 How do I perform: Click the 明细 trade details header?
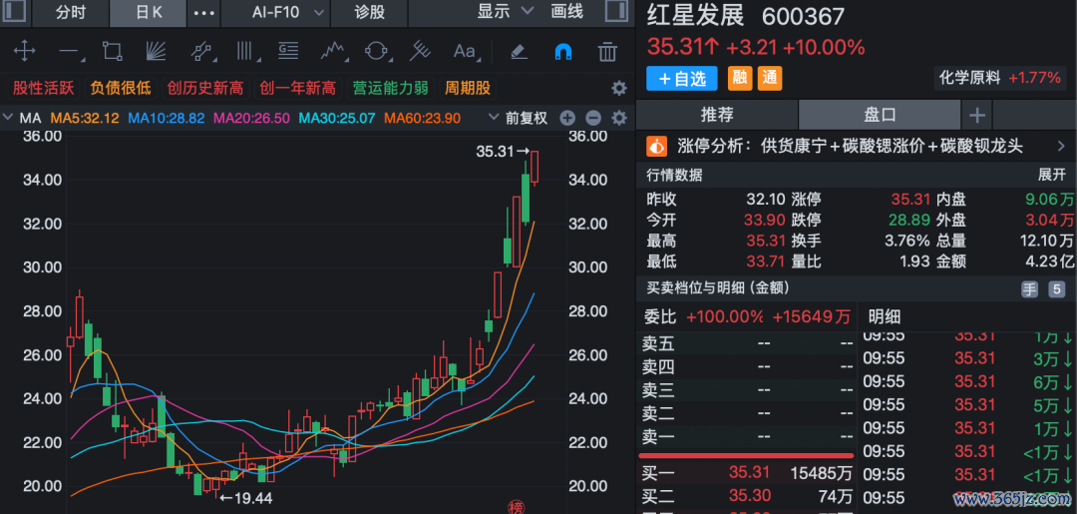884,316
